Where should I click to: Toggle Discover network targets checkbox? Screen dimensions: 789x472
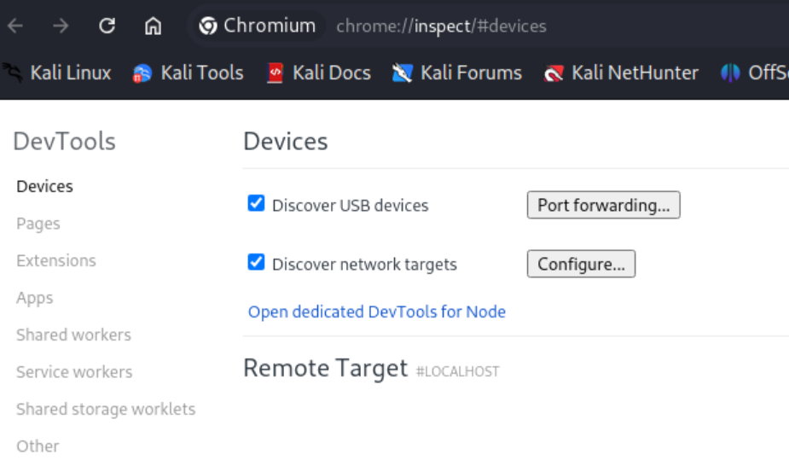(256, 262)
